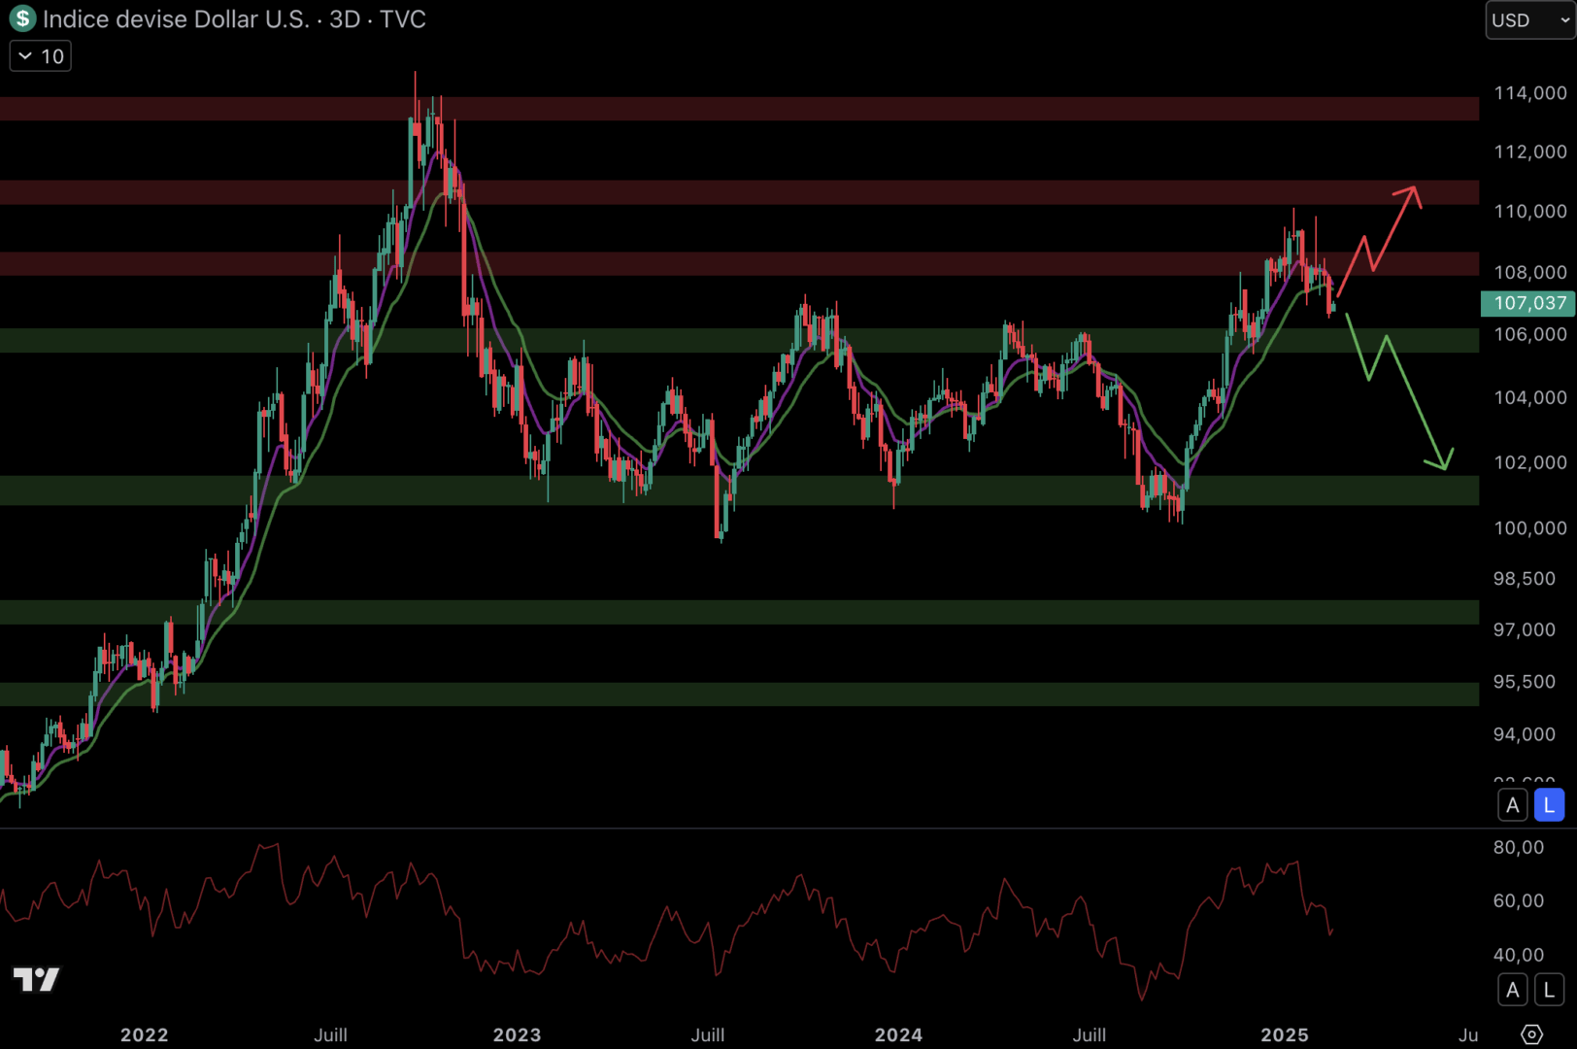The height and width of the screenshot is (1049, 1577).
Task: Toggle auto scale A on main price chart
Action: coord(1512,805)
